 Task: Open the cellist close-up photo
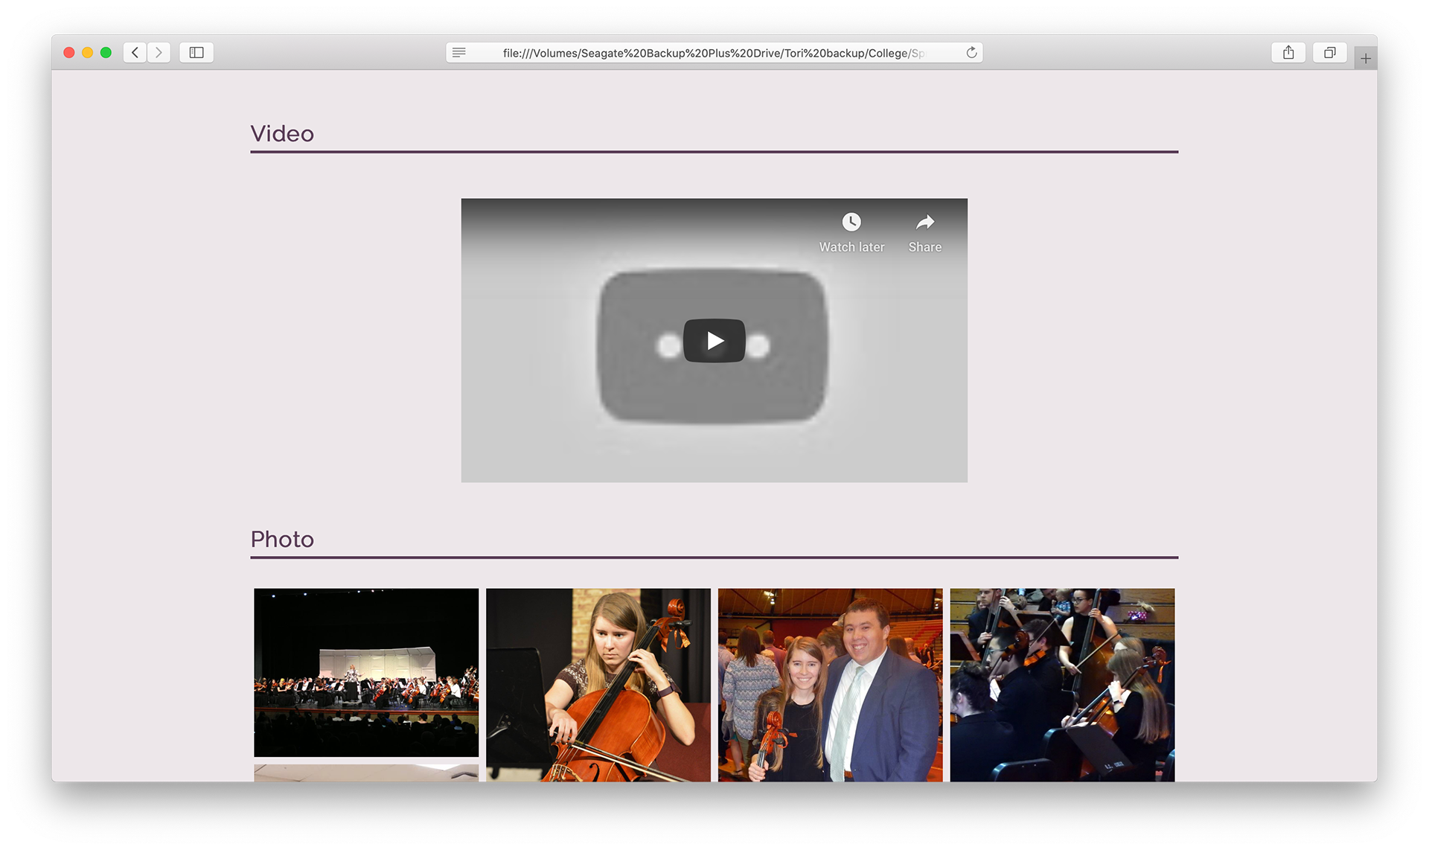click(x=598, y=685)
